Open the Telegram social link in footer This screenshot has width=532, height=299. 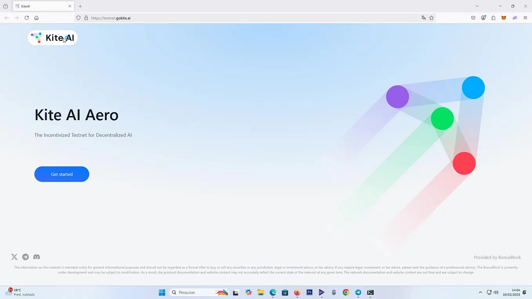pyautogui.click(x=25, y=257)
